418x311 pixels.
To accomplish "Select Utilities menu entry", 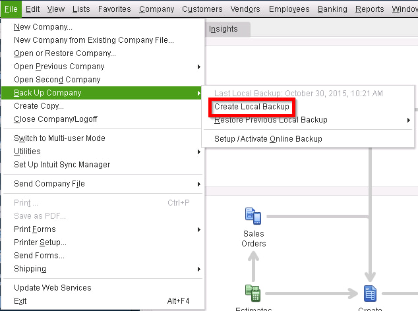I will (x=103, y=152).
